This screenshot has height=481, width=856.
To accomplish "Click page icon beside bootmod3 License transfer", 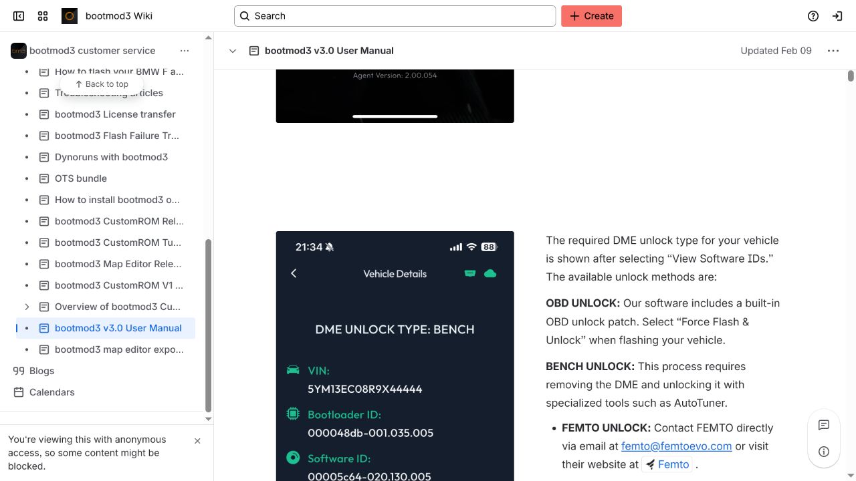I will [44, 114].
